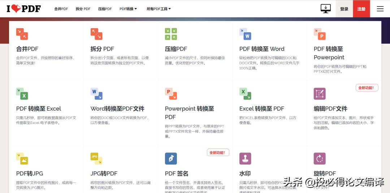Screen dimensions: 390x193
Task: Open the PDF 转换至 Word title
Action: (x=262, y=49)
